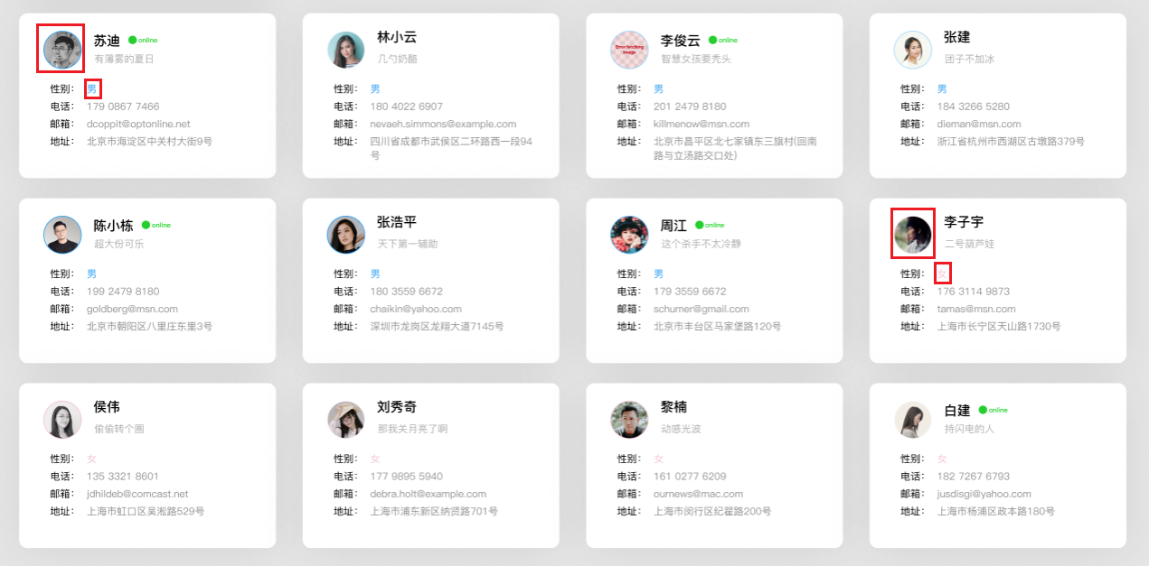Click 林小云's profile avatar
The image size is (1149, 566).
[x=345, y=50]
